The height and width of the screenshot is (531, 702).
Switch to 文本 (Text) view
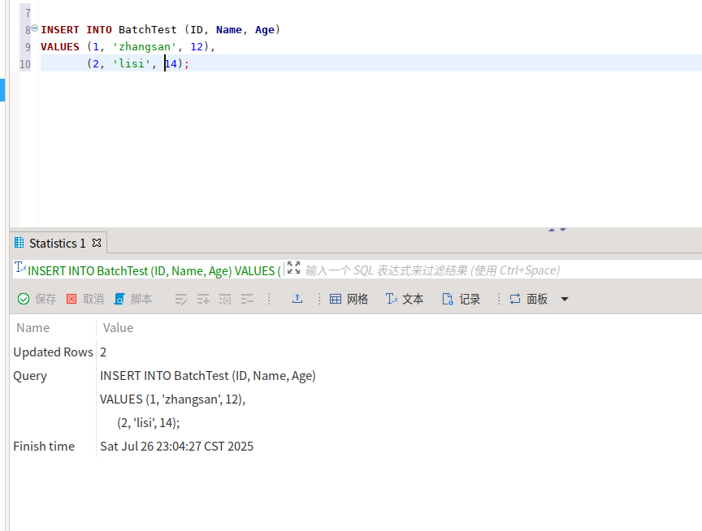point(405,299)
